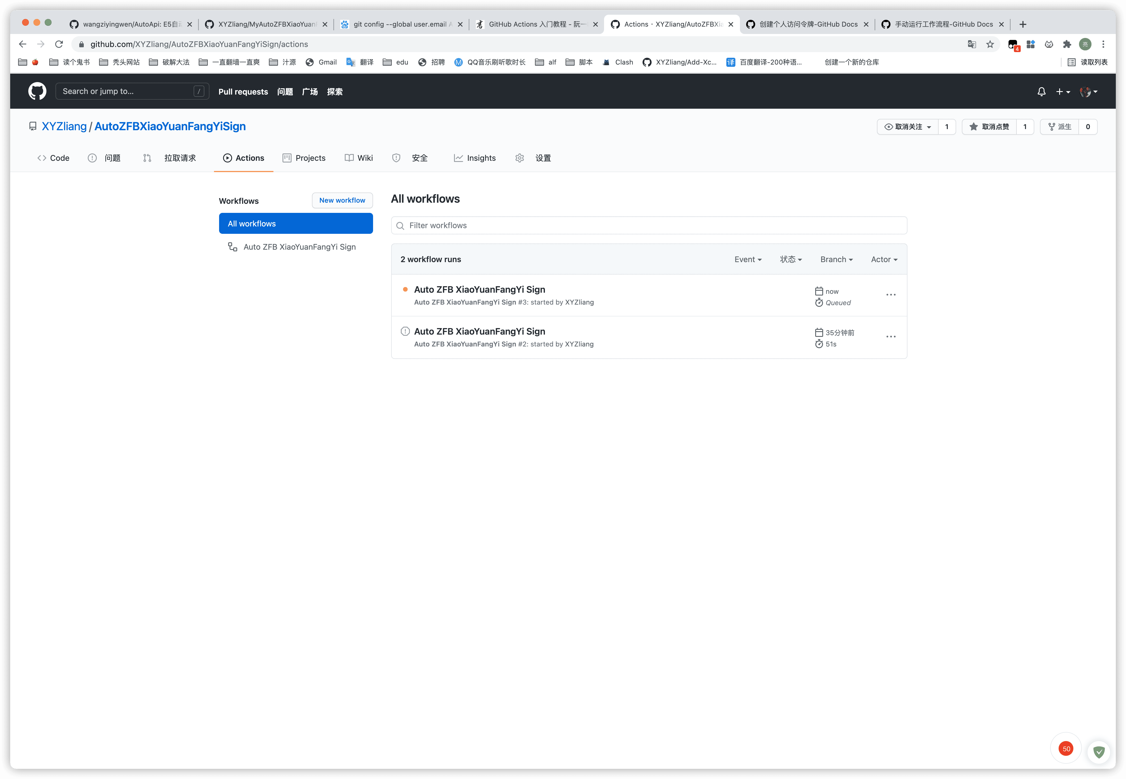
Task: Click the GitHub Octocat logo
Action: 37,91
